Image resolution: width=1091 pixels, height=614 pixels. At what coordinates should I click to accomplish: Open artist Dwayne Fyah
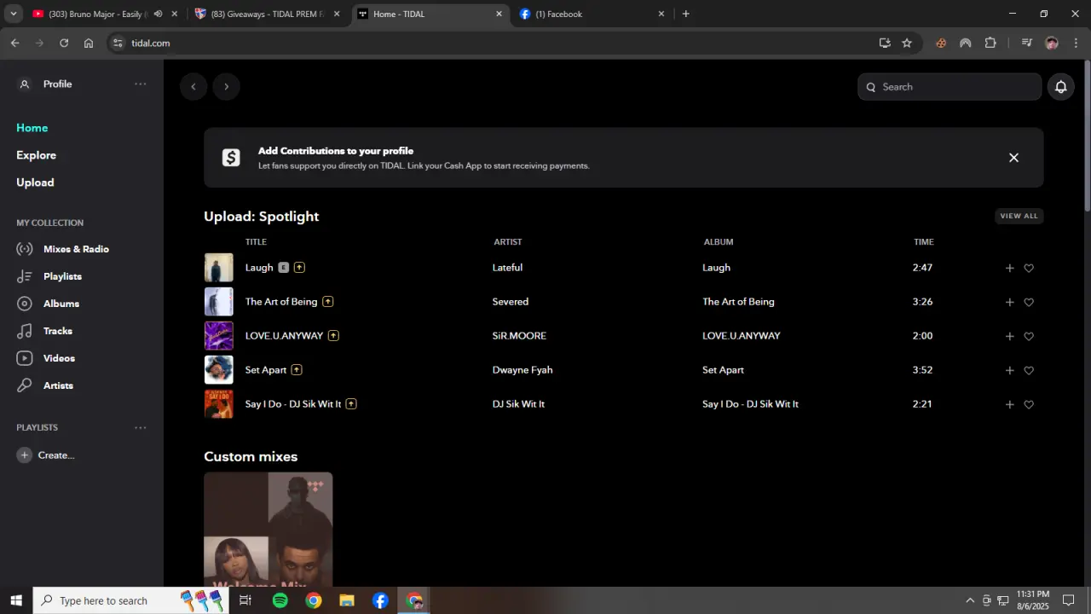point(522,370)
